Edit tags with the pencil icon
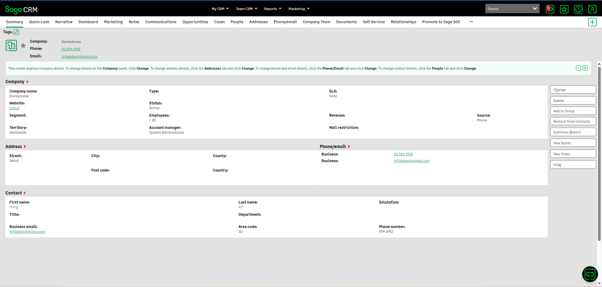Image resolution: width=602 pixels, height=287 pixels. tap(16, 32)
